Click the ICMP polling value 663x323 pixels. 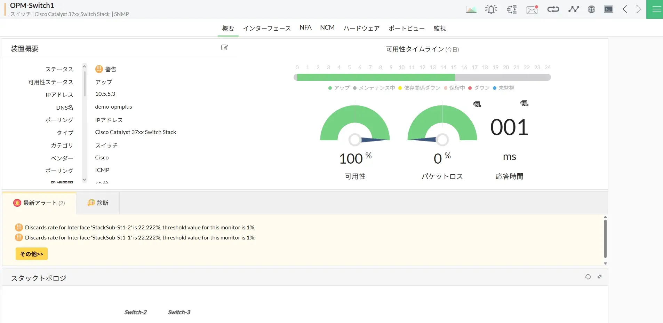(x=102, y=170)
